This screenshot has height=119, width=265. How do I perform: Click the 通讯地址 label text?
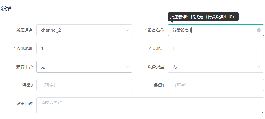[24, 48]
